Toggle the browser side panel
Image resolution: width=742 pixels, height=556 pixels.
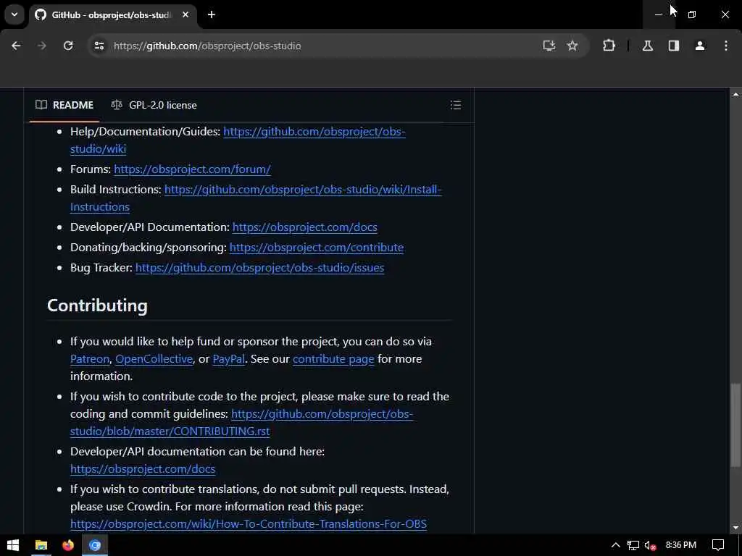(674, 46)
